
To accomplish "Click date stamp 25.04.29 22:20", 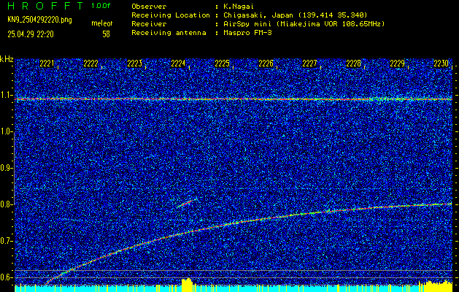I will pyautogui.click(x=31, y=34).
